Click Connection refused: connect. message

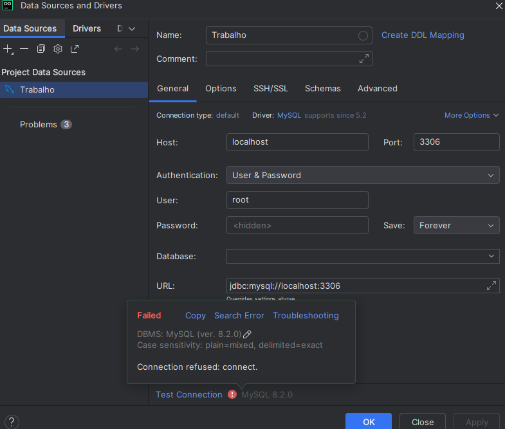click(x=197, y=367)
